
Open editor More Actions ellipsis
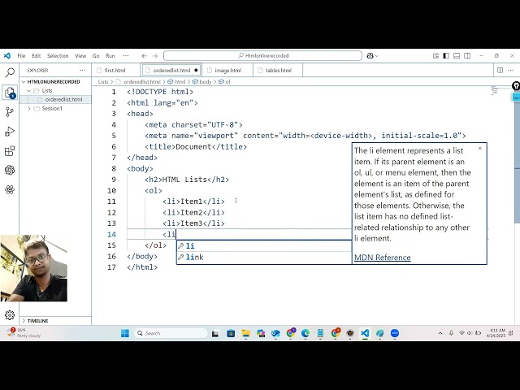(x=511, y=70)
